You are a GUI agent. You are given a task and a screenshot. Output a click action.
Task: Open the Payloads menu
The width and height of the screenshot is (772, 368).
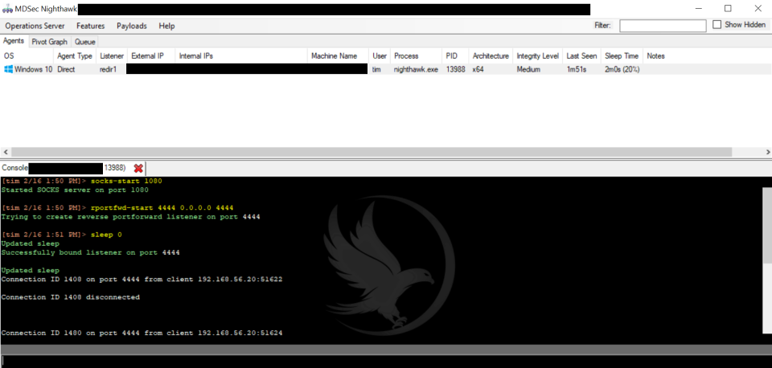coord(131,26)
